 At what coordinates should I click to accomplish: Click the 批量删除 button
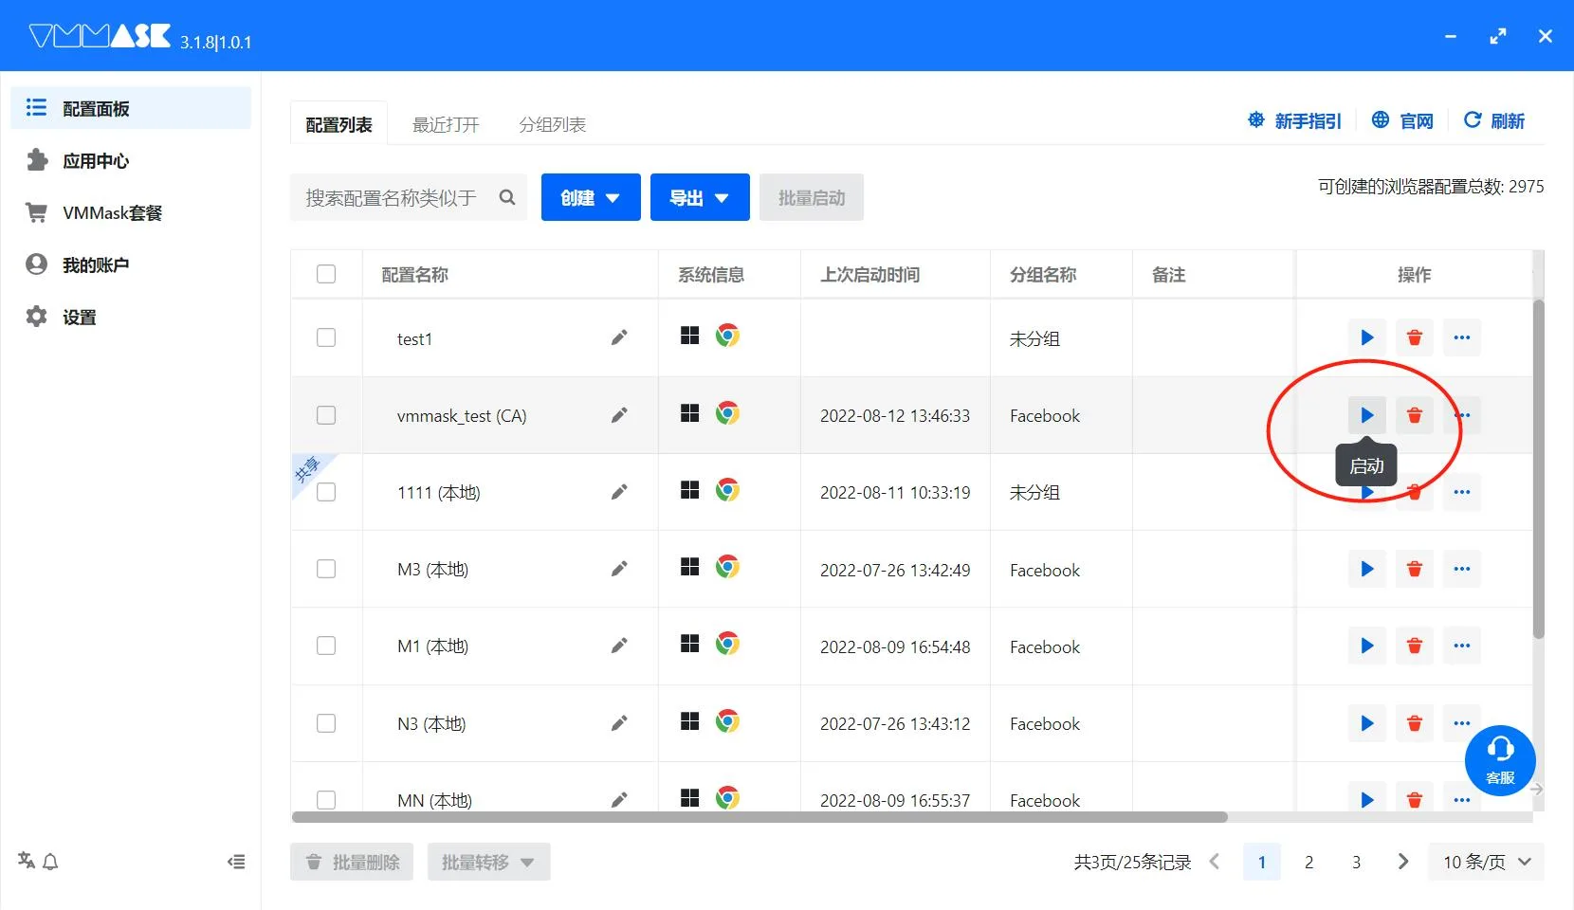point(352,862)
